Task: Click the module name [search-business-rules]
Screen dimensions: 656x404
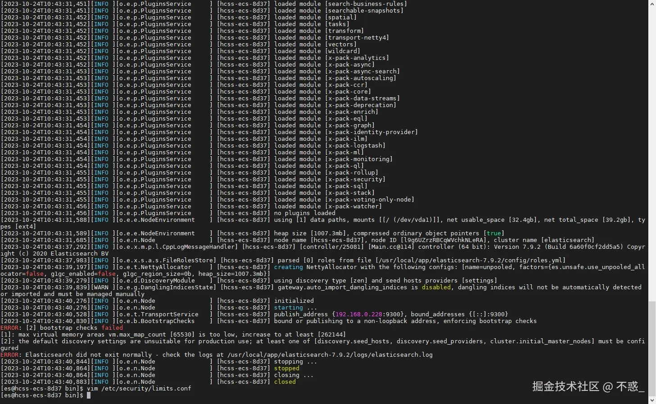Action: [x=366, y=4]
